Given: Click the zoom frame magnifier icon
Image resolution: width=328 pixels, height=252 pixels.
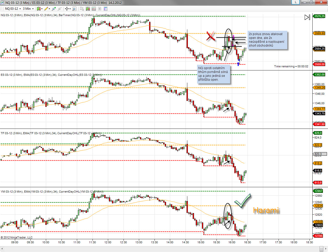Looking at the screenshot, I should click(x=74, y=9).
